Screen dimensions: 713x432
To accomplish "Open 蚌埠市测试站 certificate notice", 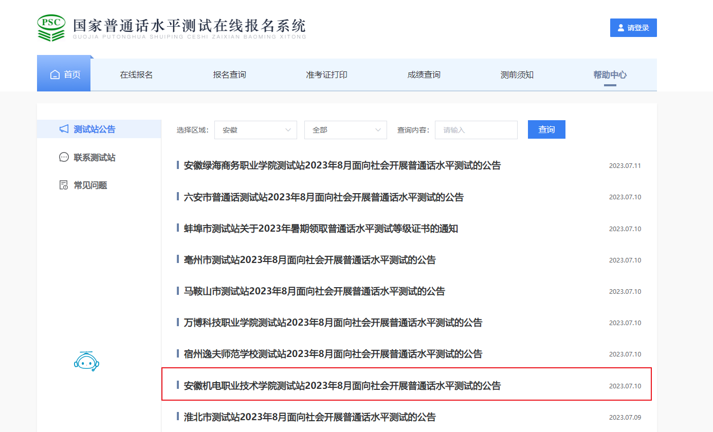I will (x=321, y=229).
